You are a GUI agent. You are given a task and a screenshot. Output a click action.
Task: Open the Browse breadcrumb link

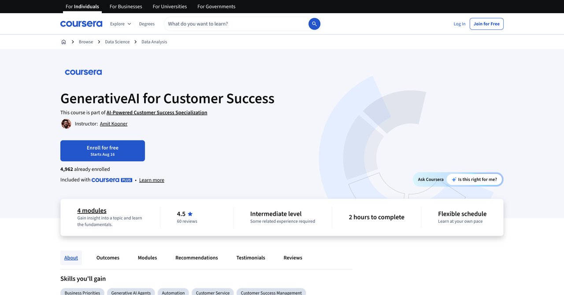coord(86,42)
